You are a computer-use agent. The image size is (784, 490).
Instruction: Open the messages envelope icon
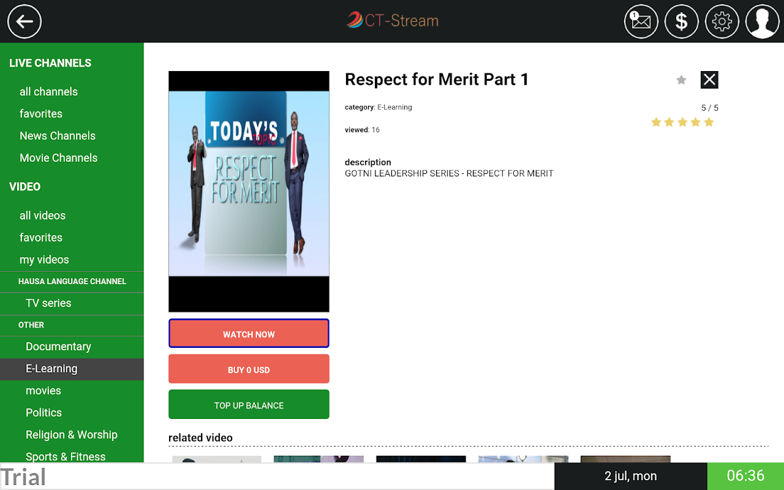(x=641, y=21)
